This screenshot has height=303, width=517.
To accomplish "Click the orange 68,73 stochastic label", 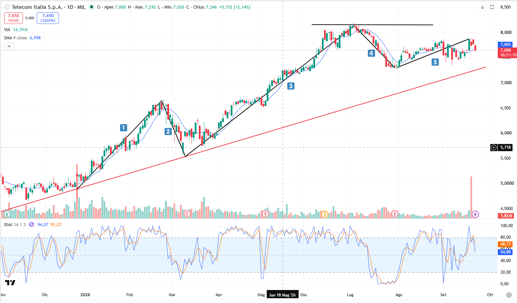I will (505, 244).
